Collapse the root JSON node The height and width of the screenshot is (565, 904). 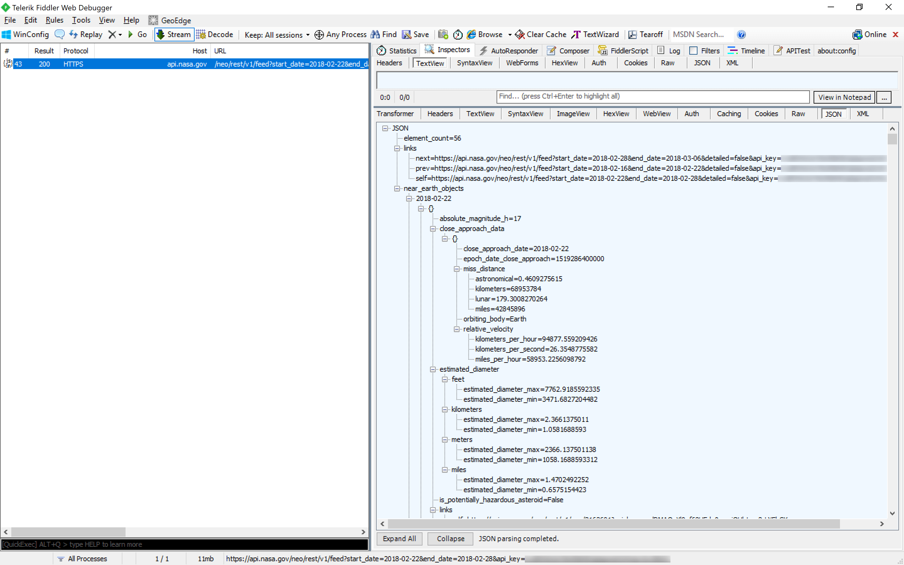385,128
